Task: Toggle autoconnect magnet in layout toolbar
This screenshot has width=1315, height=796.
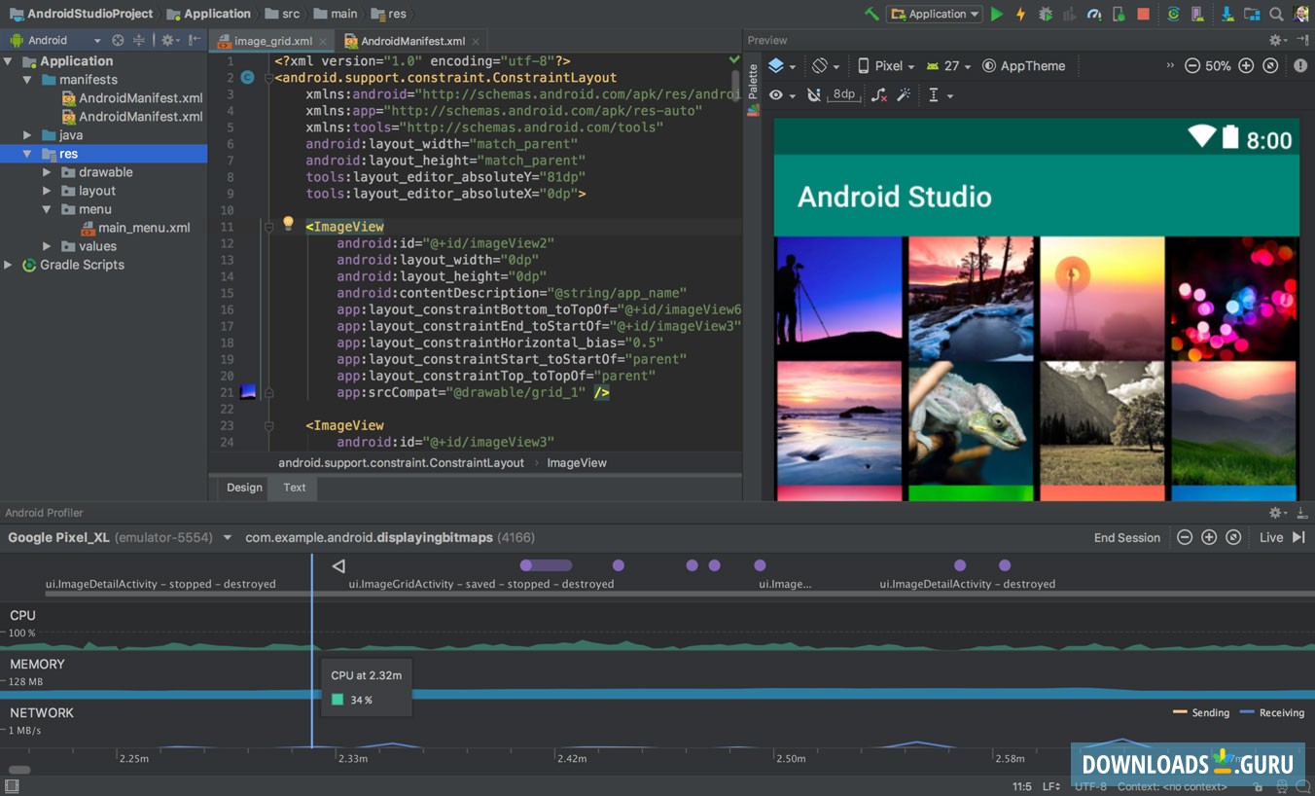Action: tap(814, 94)
